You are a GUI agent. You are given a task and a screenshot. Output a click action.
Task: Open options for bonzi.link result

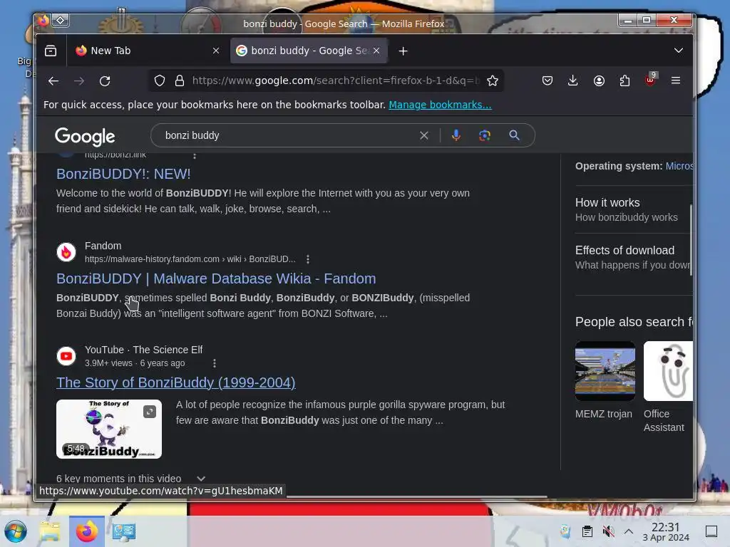pos(195,156)
